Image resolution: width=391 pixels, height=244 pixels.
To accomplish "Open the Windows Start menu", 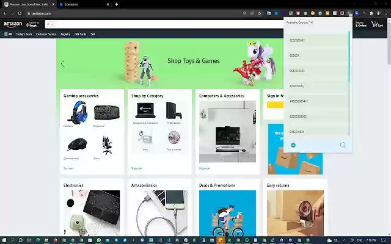I will coord(4,240).
